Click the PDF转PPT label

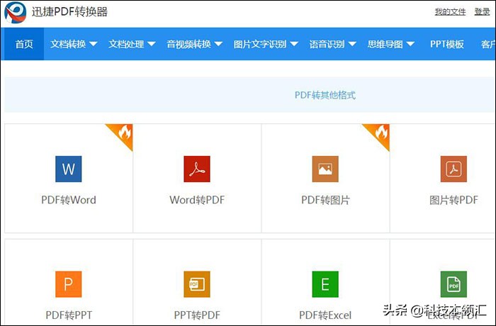pyautogui.click(x=69, y=315)
